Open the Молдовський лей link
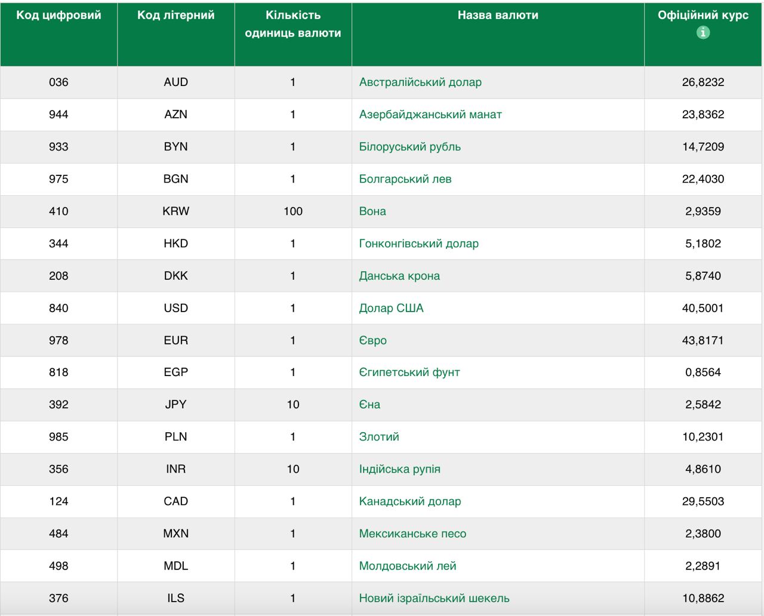Viewport: 764px width, 616px height. click(x=407, y=566)
